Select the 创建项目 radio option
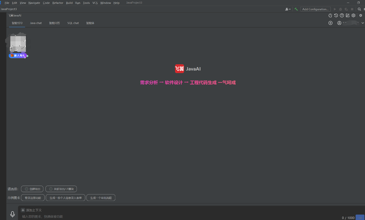Screen dimensions: 365x220 (32, 189)
